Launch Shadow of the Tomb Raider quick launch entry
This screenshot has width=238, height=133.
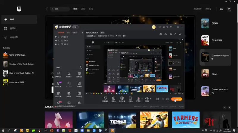point(19,64)
